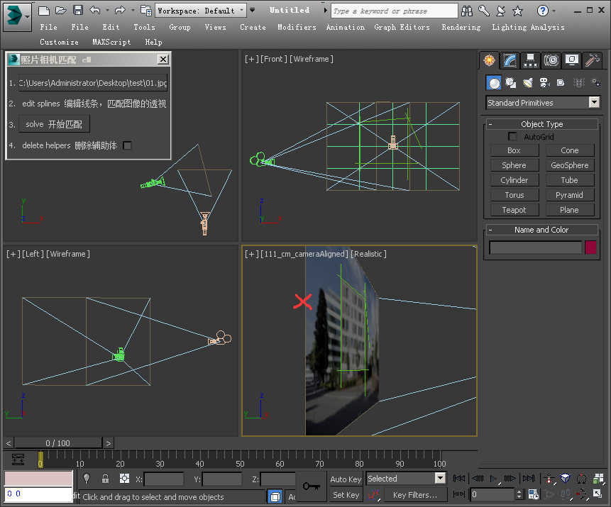Screen dimensions: 611x507
Task: Click the solve 开始匹配 button
Action: (x=54, y=124)
